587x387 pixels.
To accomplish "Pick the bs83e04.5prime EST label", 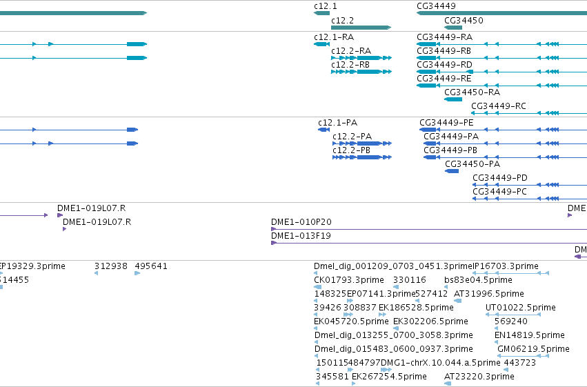I will click(478, 280).
